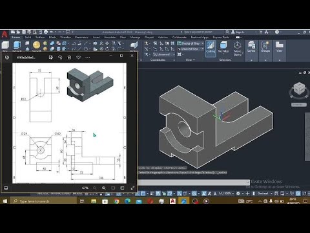The image size is (310, 233).
Task: Click the New drawing icon in quick access
Action: pyautogui.click(x=13, y=32)
